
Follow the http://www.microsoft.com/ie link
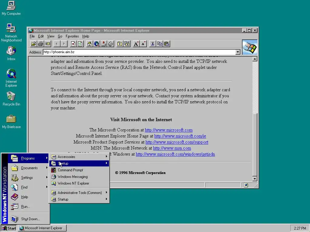(x=180, y=136)
